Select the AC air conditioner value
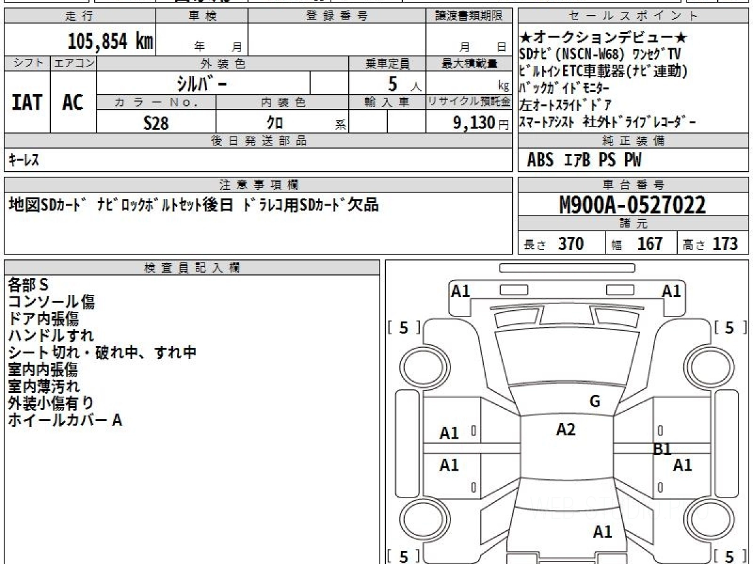Screen dimensions: 753x564 (73, 103)
